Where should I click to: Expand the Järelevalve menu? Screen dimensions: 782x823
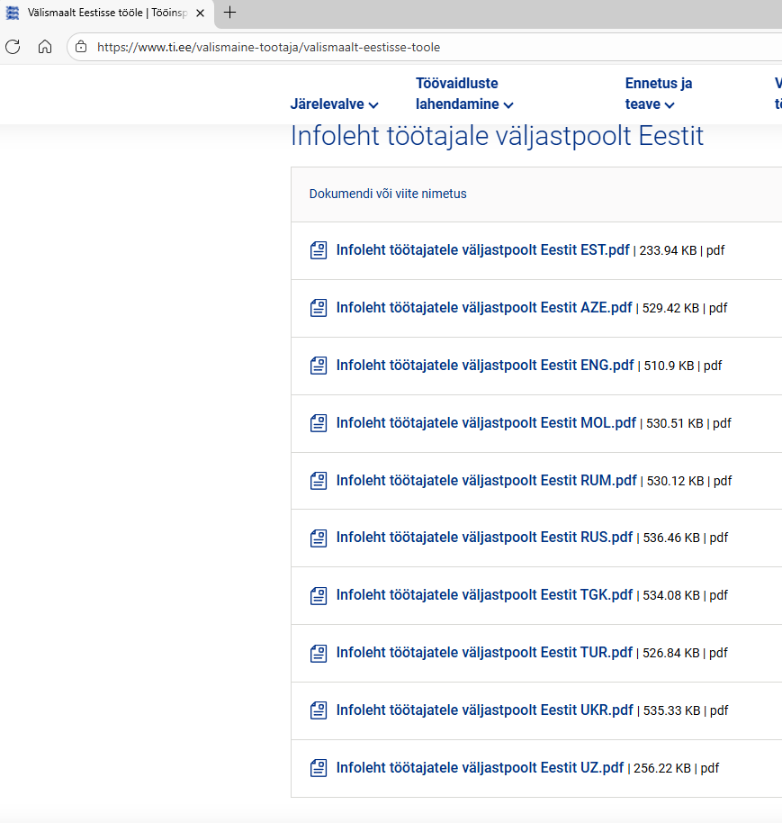pyautogui.click(x=334, y=104)
